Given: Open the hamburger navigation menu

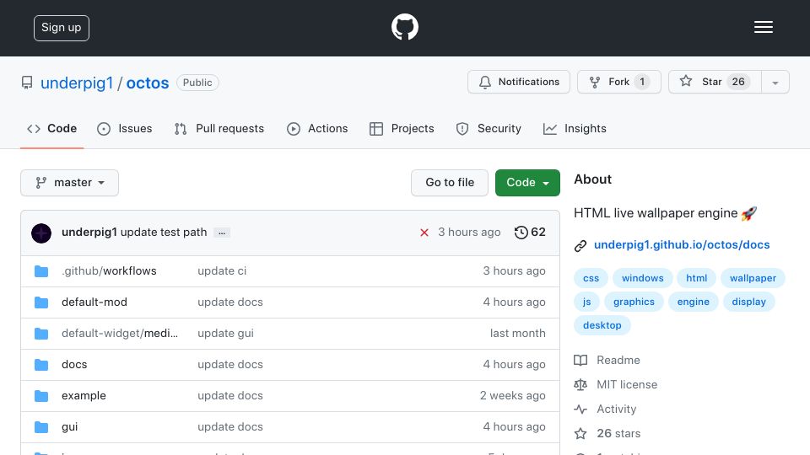Looking at the screenshot, I should pyautogui.click(x=763, y=27).
